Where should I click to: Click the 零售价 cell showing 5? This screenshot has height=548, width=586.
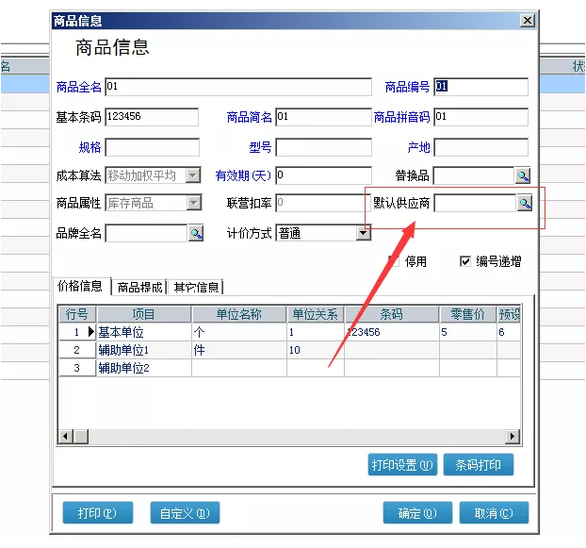468,332
